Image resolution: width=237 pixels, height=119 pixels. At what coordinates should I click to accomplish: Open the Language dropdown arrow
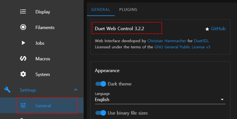[222, 99]
